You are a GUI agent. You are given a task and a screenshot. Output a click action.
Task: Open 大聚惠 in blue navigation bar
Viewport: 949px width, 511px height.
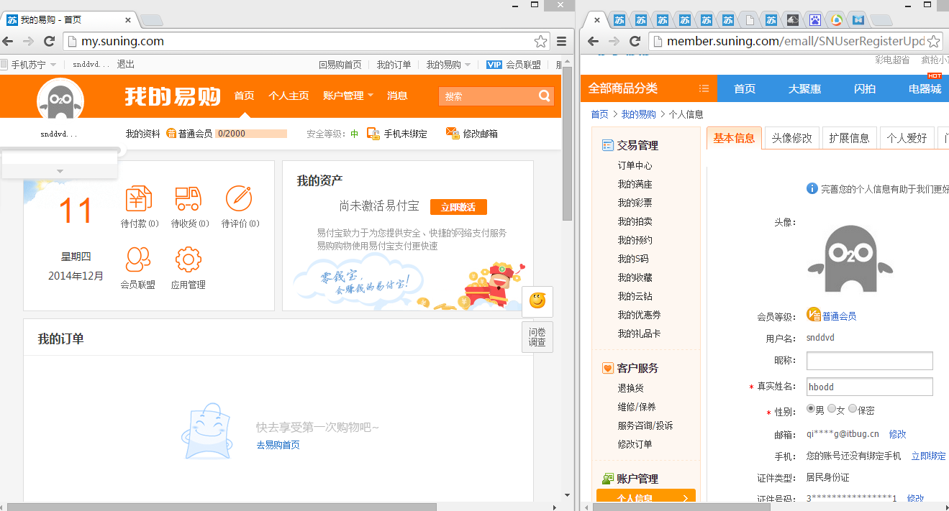tap(804, 88)
